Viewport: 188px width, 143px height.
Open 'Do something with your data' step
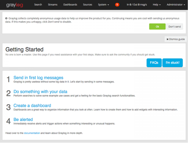[x=40, y=92]
